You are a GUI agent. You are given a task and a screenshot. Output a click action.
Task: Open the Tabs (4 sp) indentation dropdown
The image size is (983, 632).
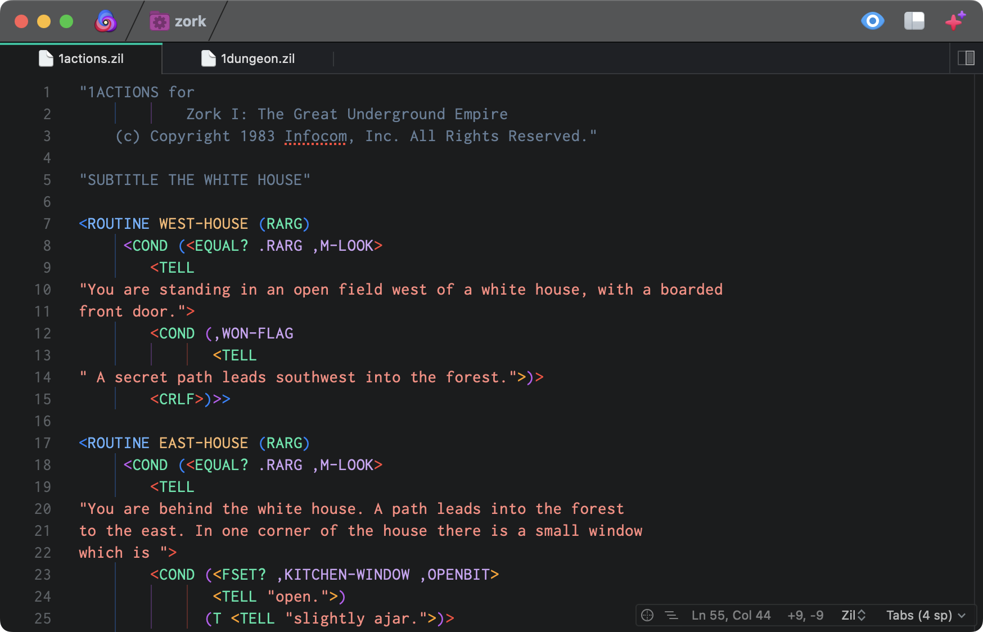(926, 615)
